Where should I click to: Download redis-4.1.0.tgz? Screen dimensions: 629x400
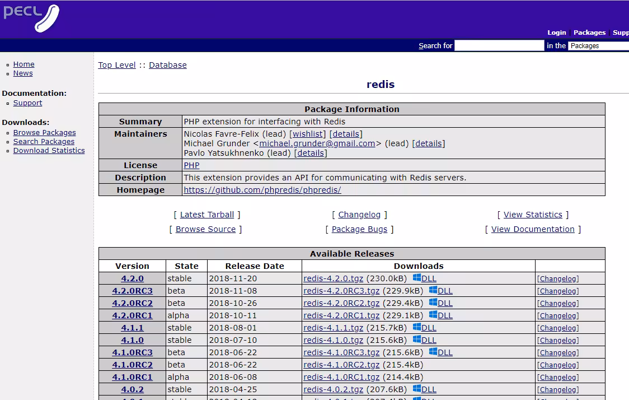coord(334,340)
